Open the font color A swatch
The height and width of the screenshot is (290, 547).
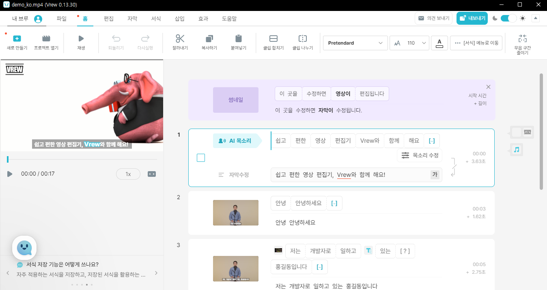point(439,43)
